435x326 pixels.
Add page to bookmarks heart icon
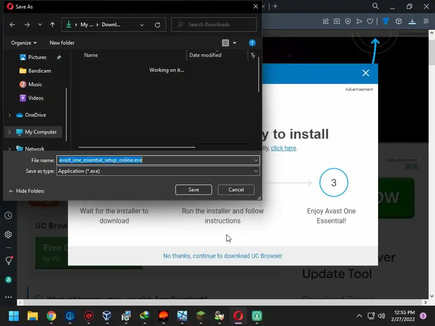click(x=370, y=21)
